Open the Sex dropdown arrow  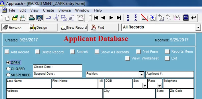(145, 86)
